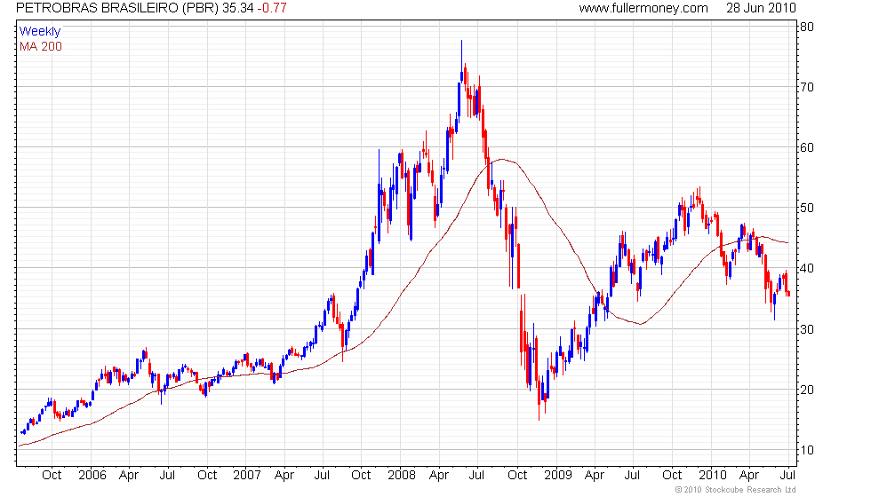Click the 2006 year label on time axis
This screenshot has width=871, height=497.
[92, 476]
